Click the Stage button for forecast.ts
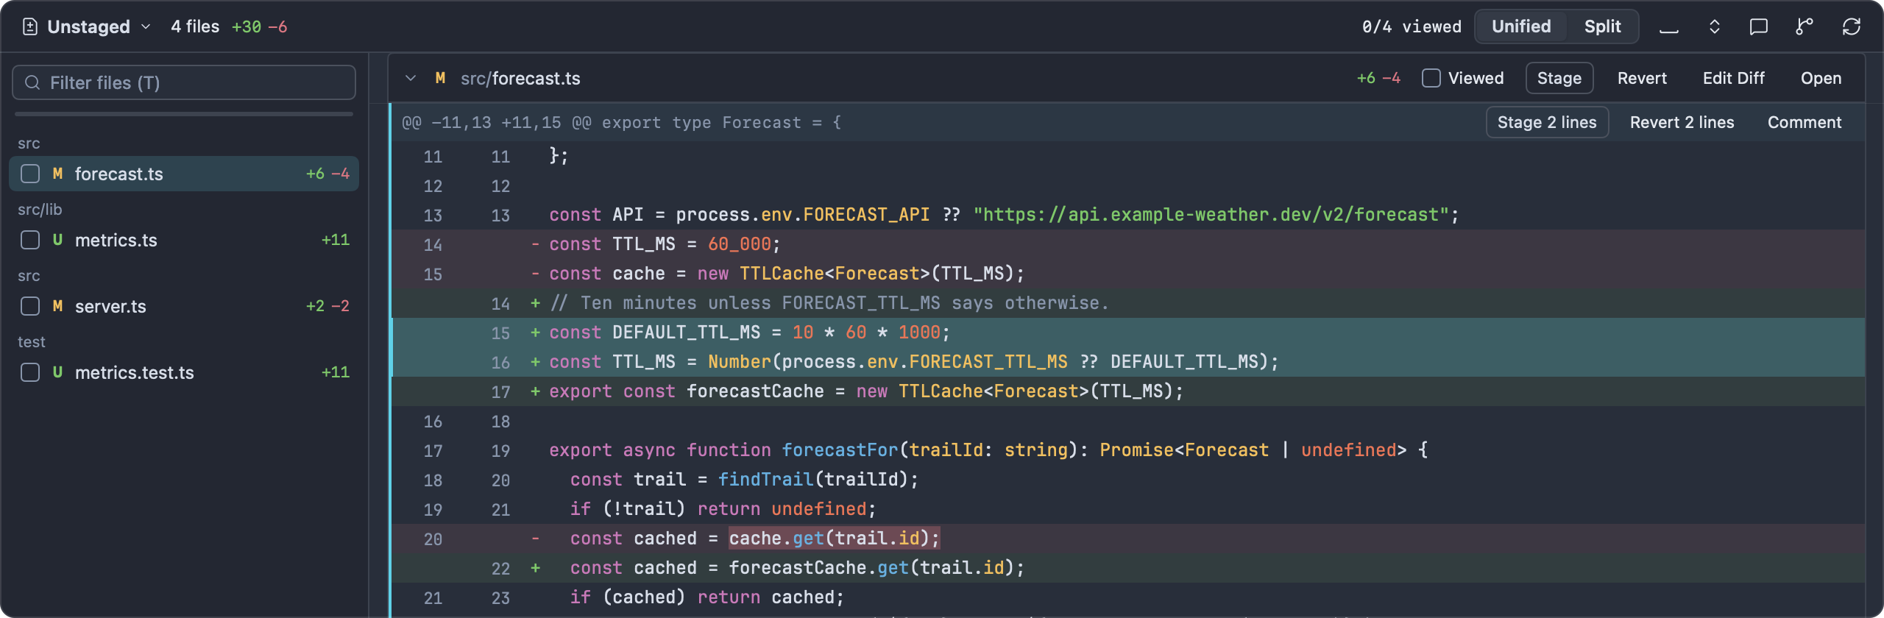Screen dimensions: 1884x618 (1559, 78)
